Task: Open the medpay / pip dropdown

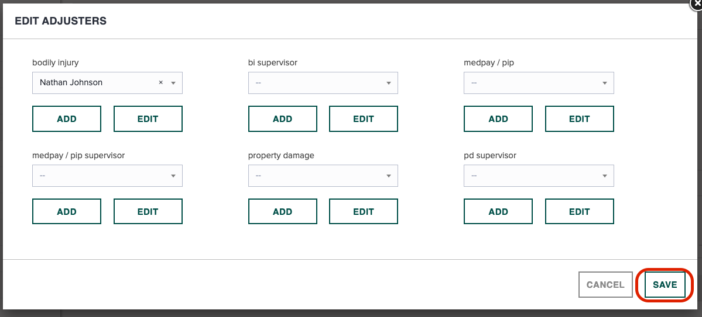Action: pyautogui.click(x=539, y=83)
